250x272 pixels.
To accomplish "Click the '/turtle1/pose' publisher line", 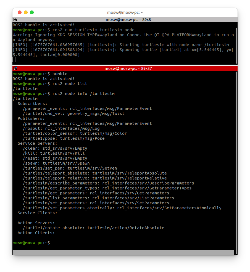I will 64,138.
